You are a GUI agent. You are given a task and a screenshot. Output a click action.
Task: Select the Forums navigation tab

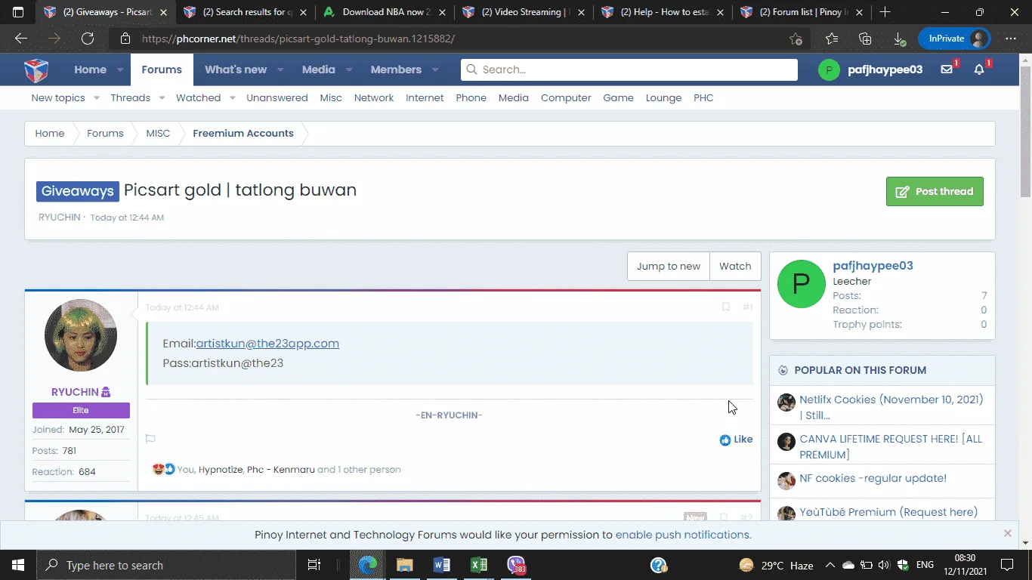[162, 69]
